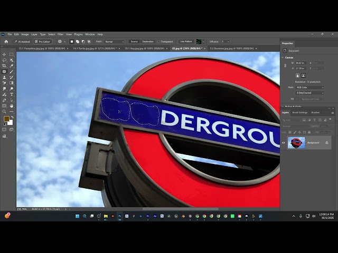
Task: Click the Use Pattern button
Action: pyautogui.click(x=186, y=42)
